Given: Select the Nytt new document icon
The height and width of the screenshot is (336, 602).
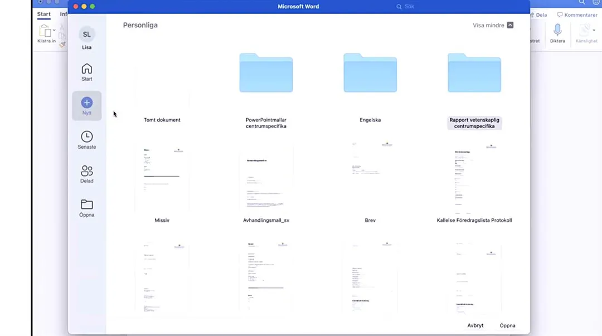Looking at the screenshot, I should coord(86,103).
